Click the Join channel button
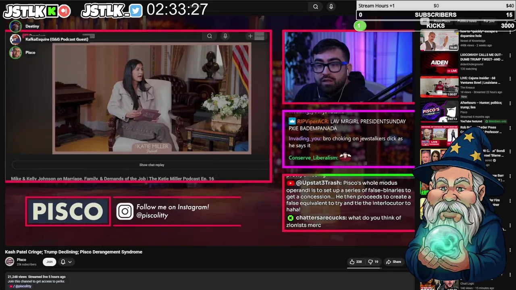The height and width of the screenshot is (290, 516). pyautogui.click(x=49, y=262)
